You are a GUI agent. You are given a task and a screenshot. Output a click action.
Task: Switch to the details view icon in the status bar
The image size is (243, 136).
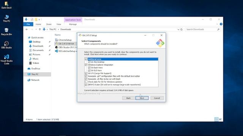[216, 119]
